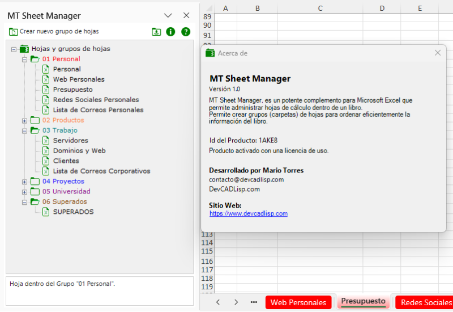Image resolution: width=453 pixels, height=312 pixels.
Task: Collapse the 03 Trabajo group
Action: [24, 131]
